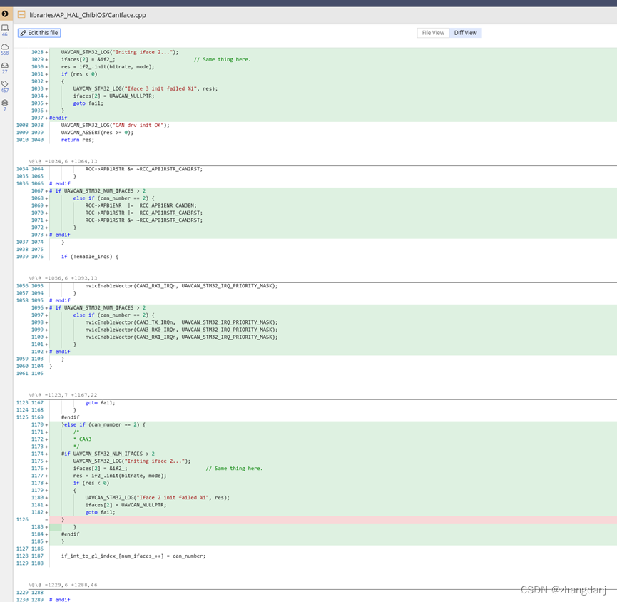This screenshot has height=602, width=617.
Task: Click the CAN2_RX1_IRQn nvicEnableVector line
Action: point(181,285)
